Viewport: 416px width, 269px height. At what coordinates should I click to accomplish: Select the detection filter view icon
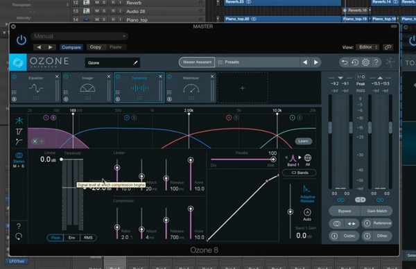pos(19,142)
